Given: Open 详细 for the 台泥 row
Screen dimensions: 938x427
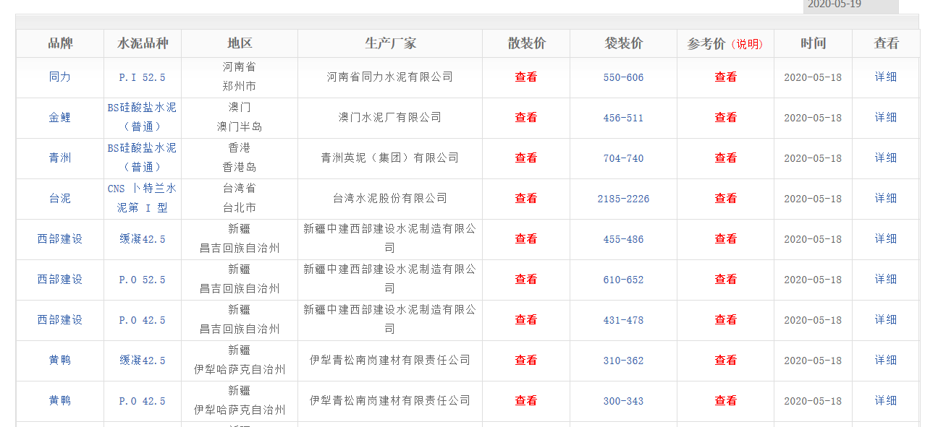Looking at the screenshot, I should 885,199.
